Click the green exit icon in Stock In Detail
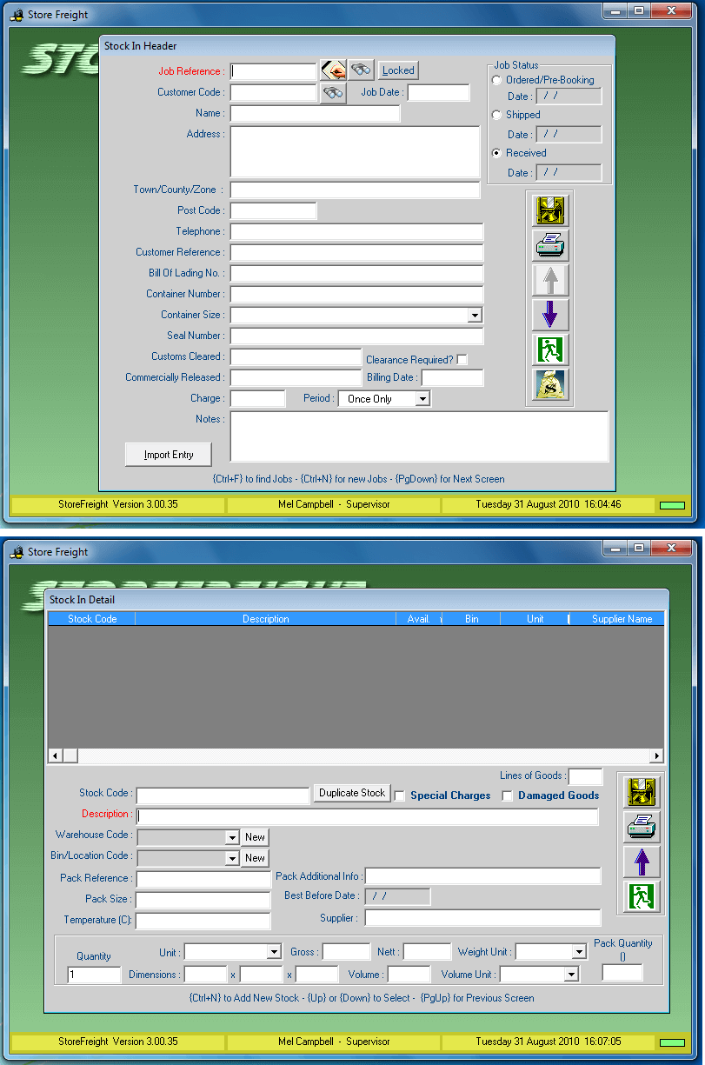705x1065 pixels. [642, 896]
